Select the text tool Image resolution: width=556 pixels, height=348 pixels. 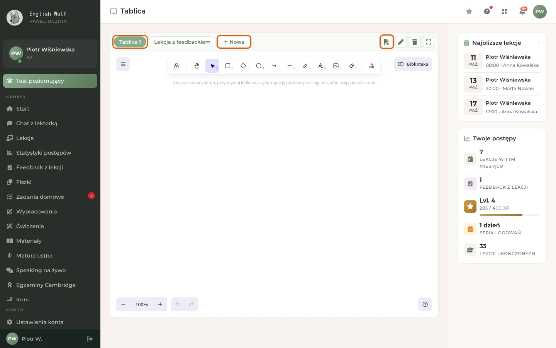[320, 66]
